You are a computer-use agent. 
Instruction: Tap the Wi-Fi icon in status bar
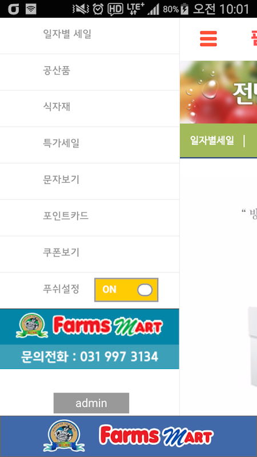point(31,9)
